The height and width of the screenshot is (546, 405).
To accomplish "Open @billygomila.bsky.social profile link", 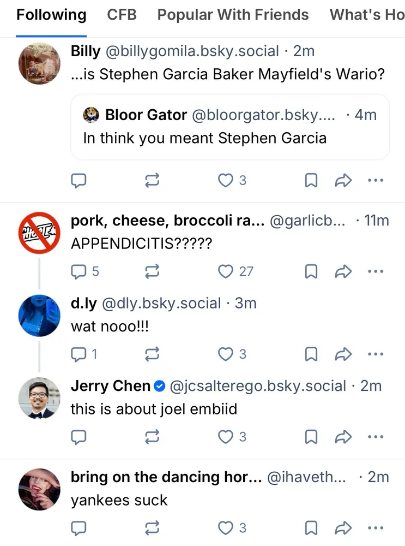I will (x=192, y=51).
